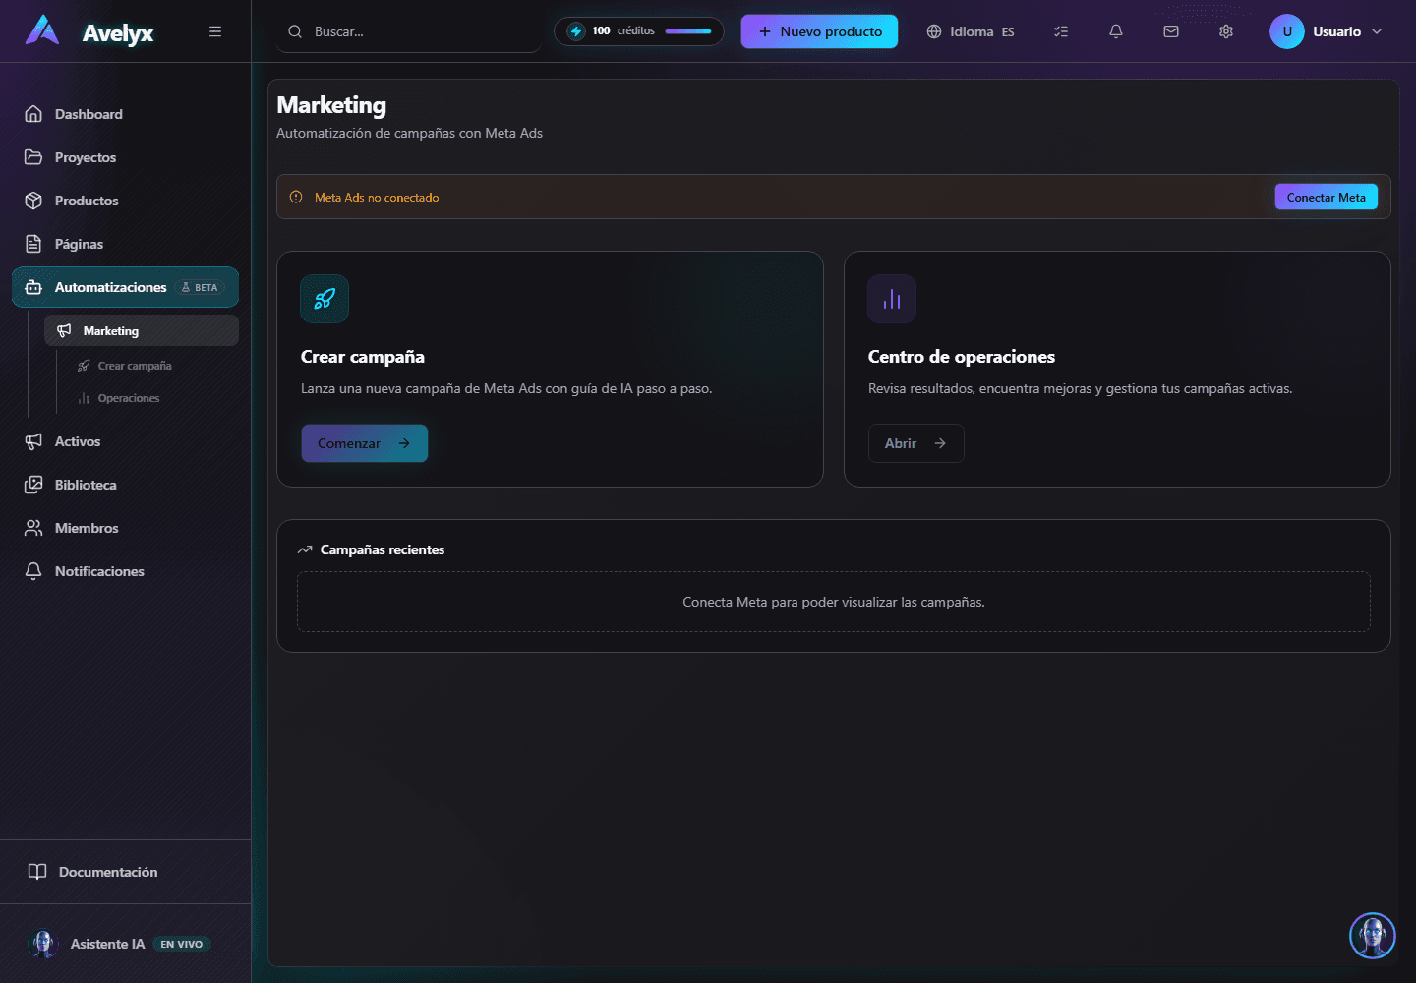
Task: Collapse the Automatizaciones sidebar section
Action: (125, 287)
